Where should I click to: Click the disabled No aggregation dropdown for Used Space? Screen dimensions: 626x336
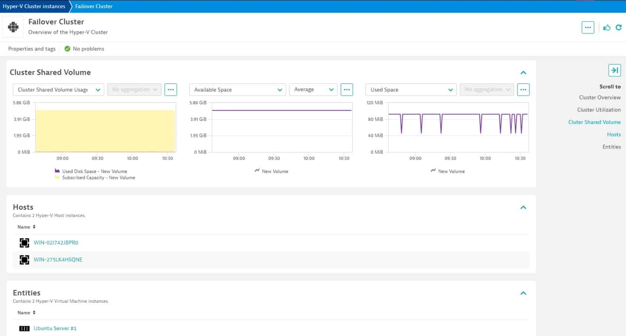487,90
